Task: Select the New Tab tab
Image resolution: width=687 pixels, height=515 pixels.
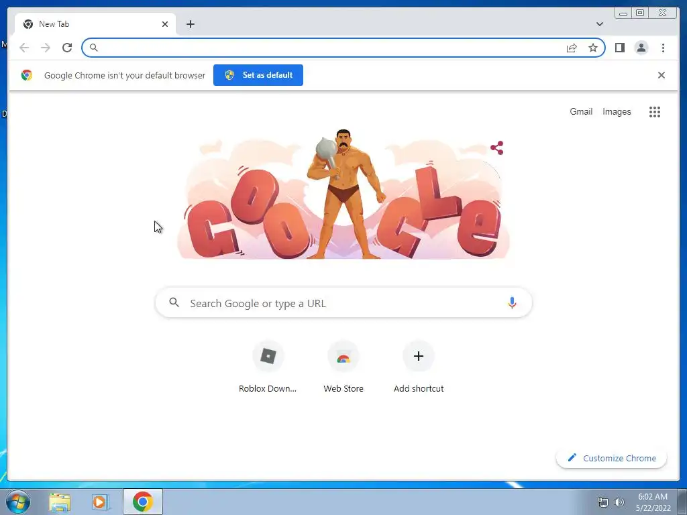Action: 95,24
